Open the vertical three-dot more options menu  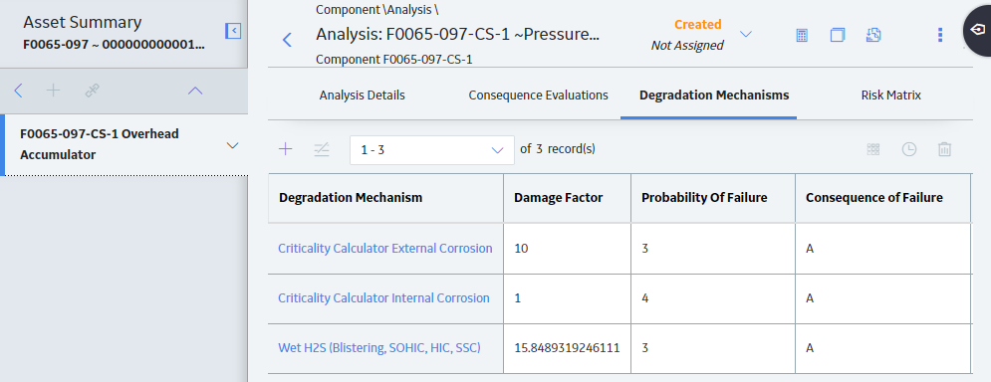(x=940, y=35)
